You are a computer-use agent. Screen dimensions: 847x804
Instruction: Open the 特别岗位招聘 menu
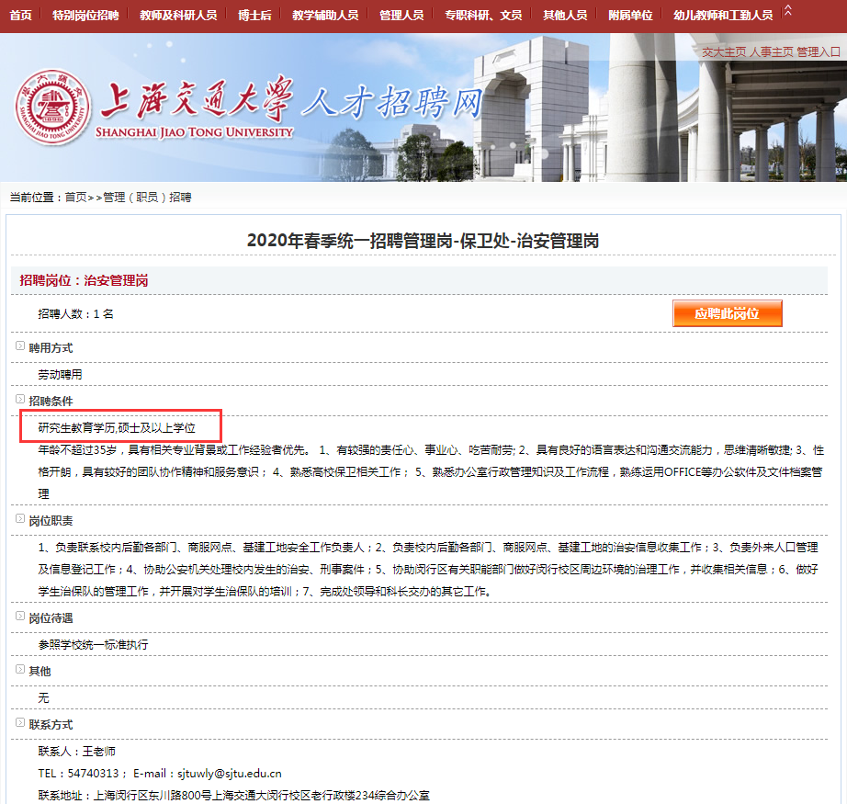click(x=85, y=15)
